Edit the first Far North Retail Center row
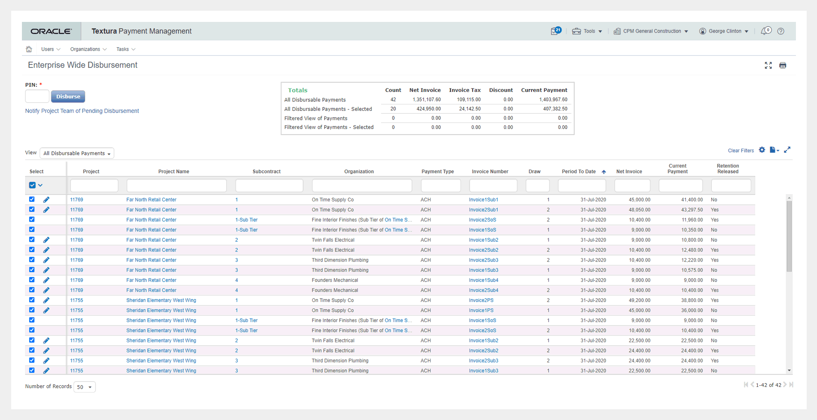The height and width of the screenshot is (420, 817). pos(46,199)
